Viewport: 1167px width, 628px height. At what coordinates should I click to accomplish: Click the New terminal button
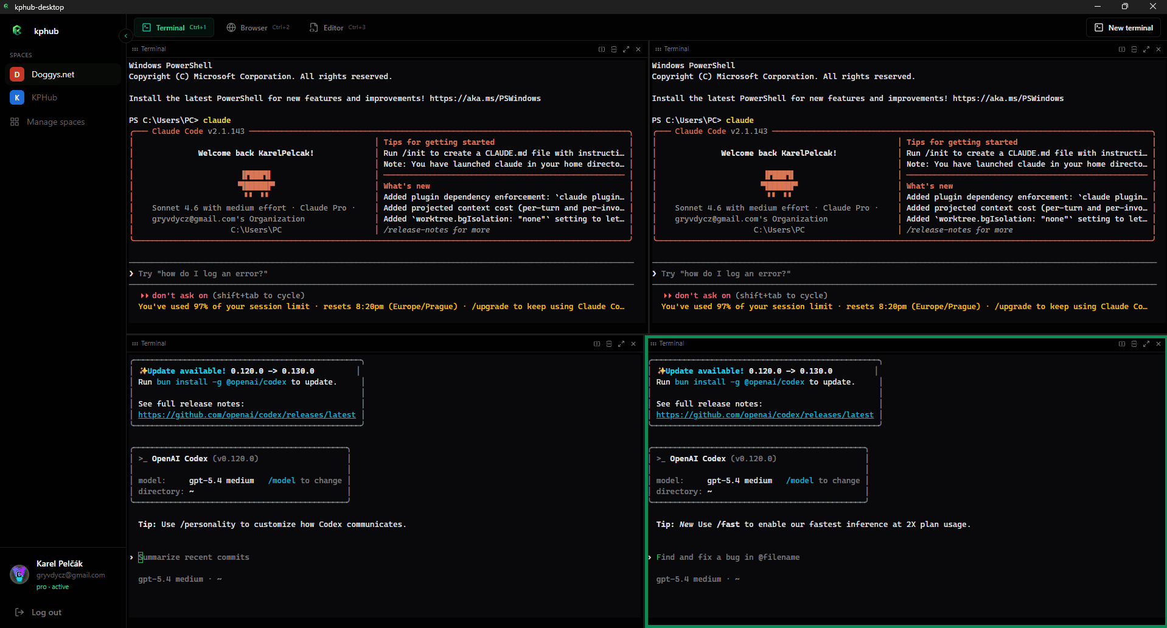1124,27
